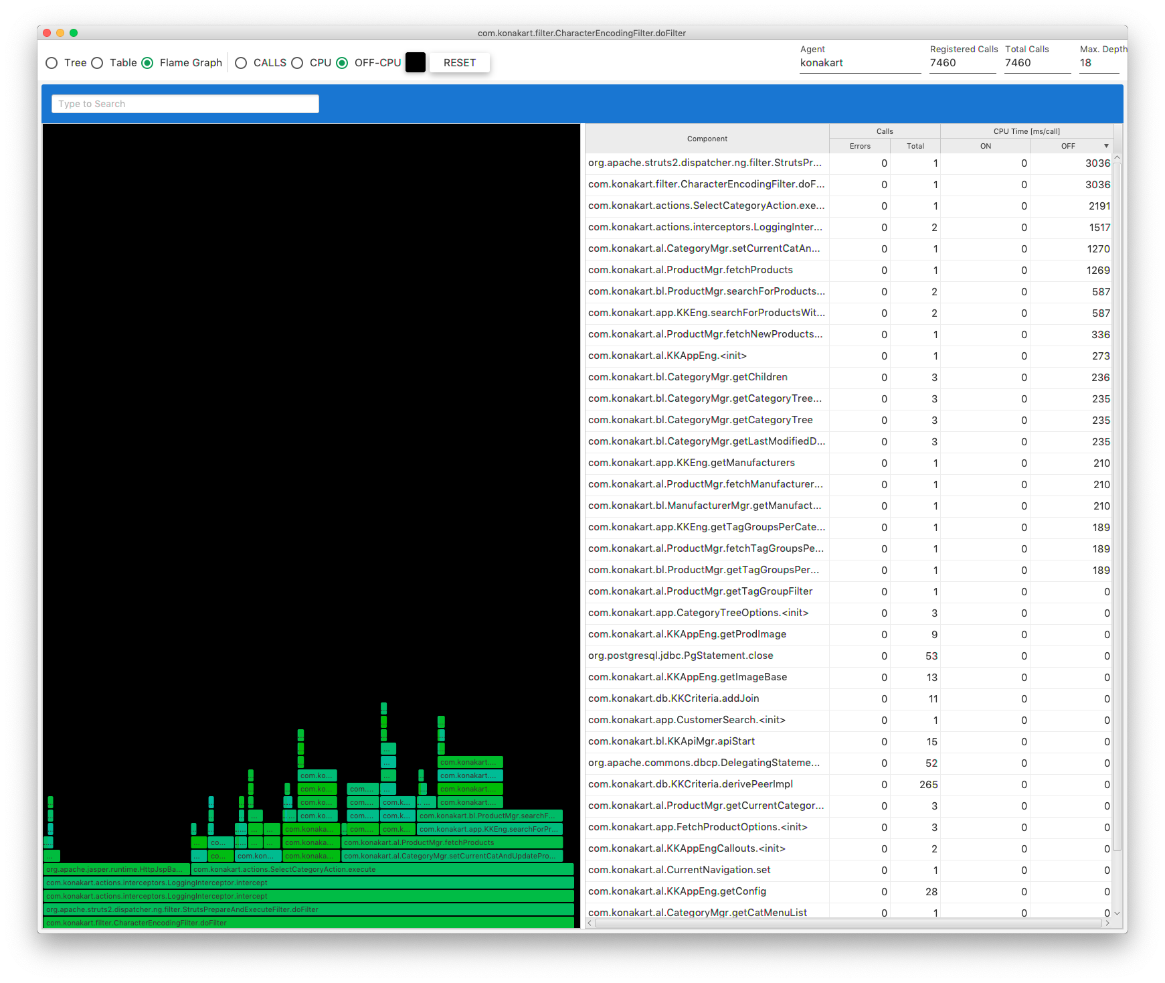Sort table by Component column header

pos(707,139)
